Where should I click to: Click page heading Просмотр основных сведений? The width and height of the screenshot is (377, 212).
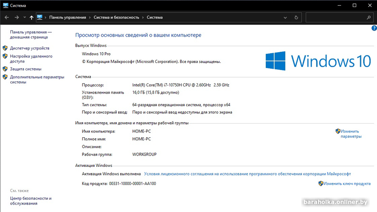138,35
